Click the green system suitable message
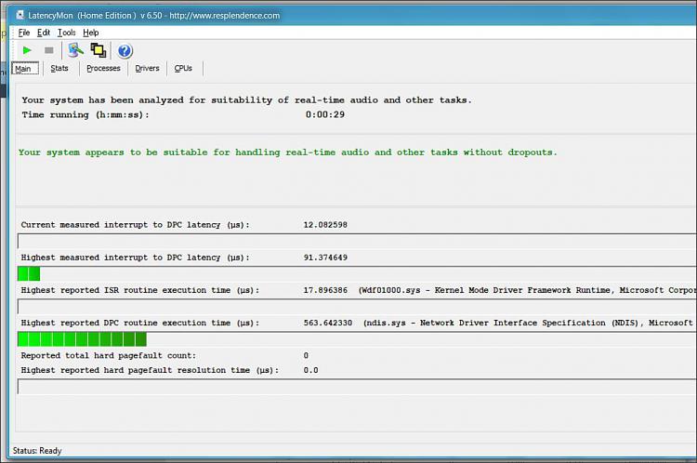Image resolution: width=697 pixels, height=463 pixels. tap(287, 152)
